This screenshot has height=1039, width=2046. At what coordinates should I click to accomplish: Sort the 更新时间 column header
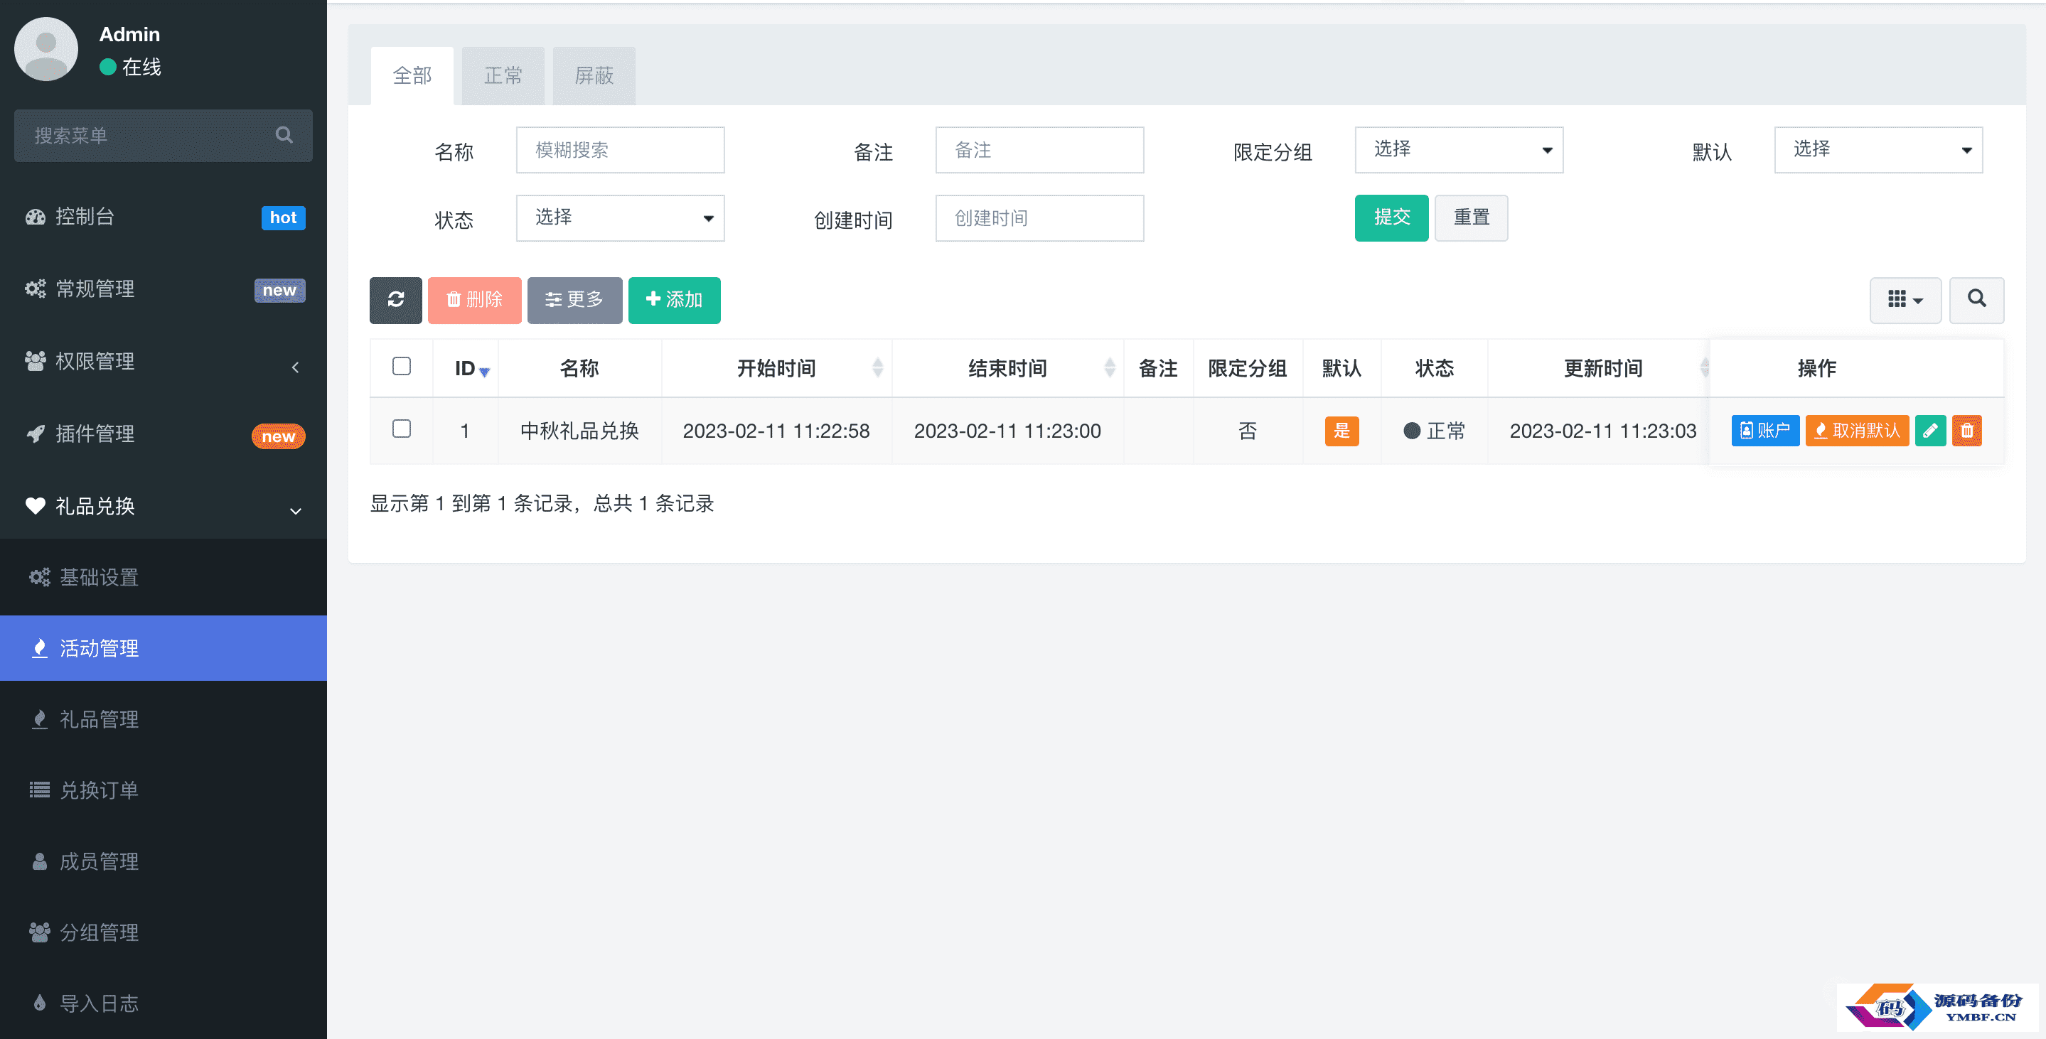click(1603, 368)
